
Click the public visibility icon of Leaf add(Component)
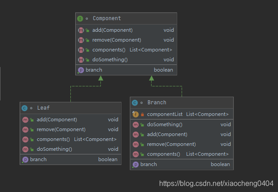32,120
